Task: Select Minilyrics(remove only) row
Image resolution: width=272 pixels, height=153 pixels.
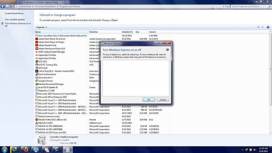Action: click(102, 116)
